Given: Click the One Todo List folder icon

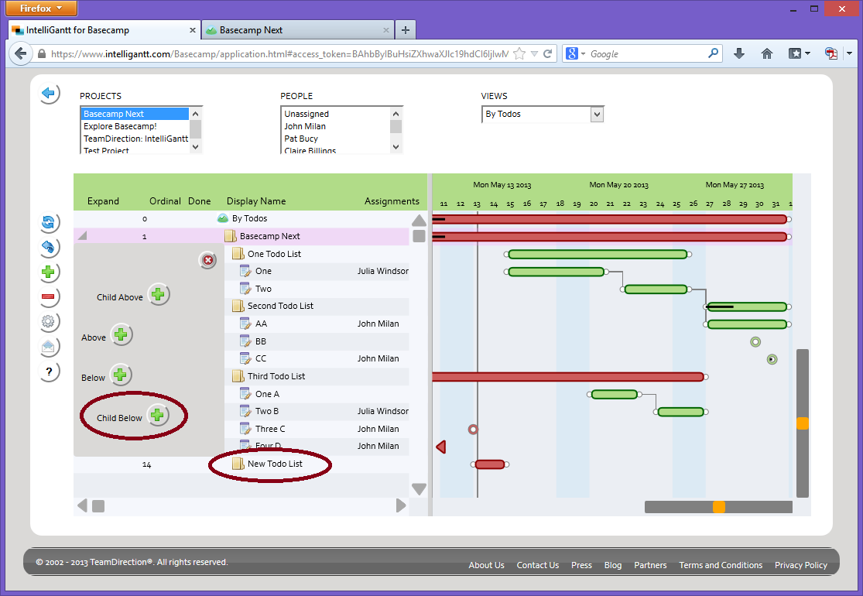Looking at the screenshot, I should pos(238,254).
